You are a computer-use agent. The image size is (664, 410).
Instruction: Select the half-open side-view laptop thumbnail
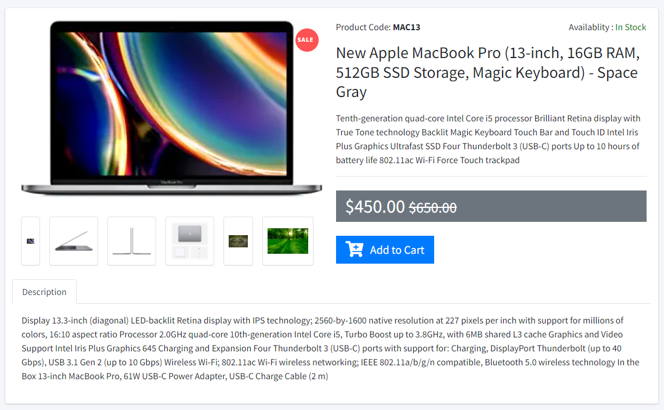click(74, 241)
